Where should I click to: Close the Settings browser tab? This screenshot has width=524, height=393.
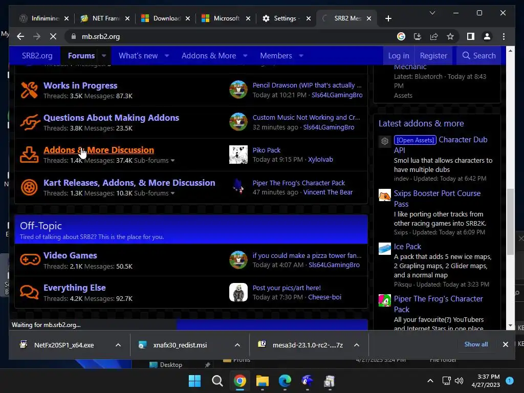click(x=309, y=18)
